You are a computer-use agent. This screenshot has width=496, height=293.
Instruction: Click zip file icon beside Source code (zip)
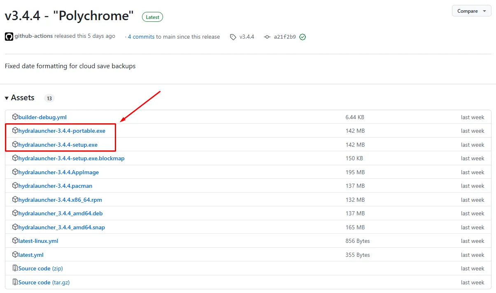[x=15, y=268]
